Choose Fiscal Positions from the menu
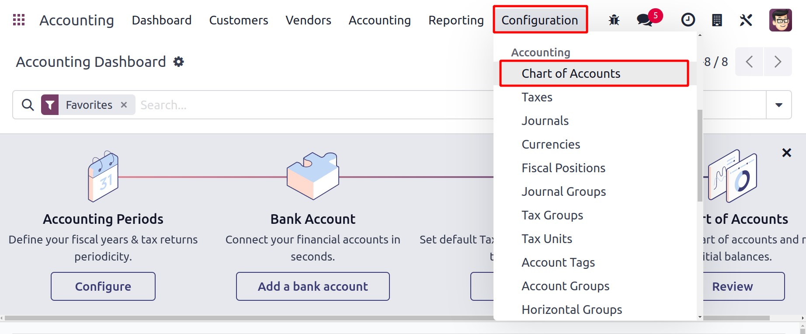The image size is (806, 334). coord(563,168)
